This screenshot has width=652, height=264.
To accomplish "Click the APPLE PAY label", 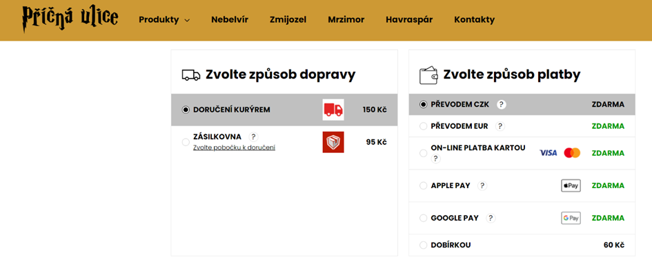I will [451, 185].
